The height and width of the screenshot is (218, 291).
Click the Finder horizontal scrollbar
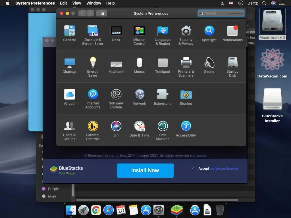[x=157, y=200]
